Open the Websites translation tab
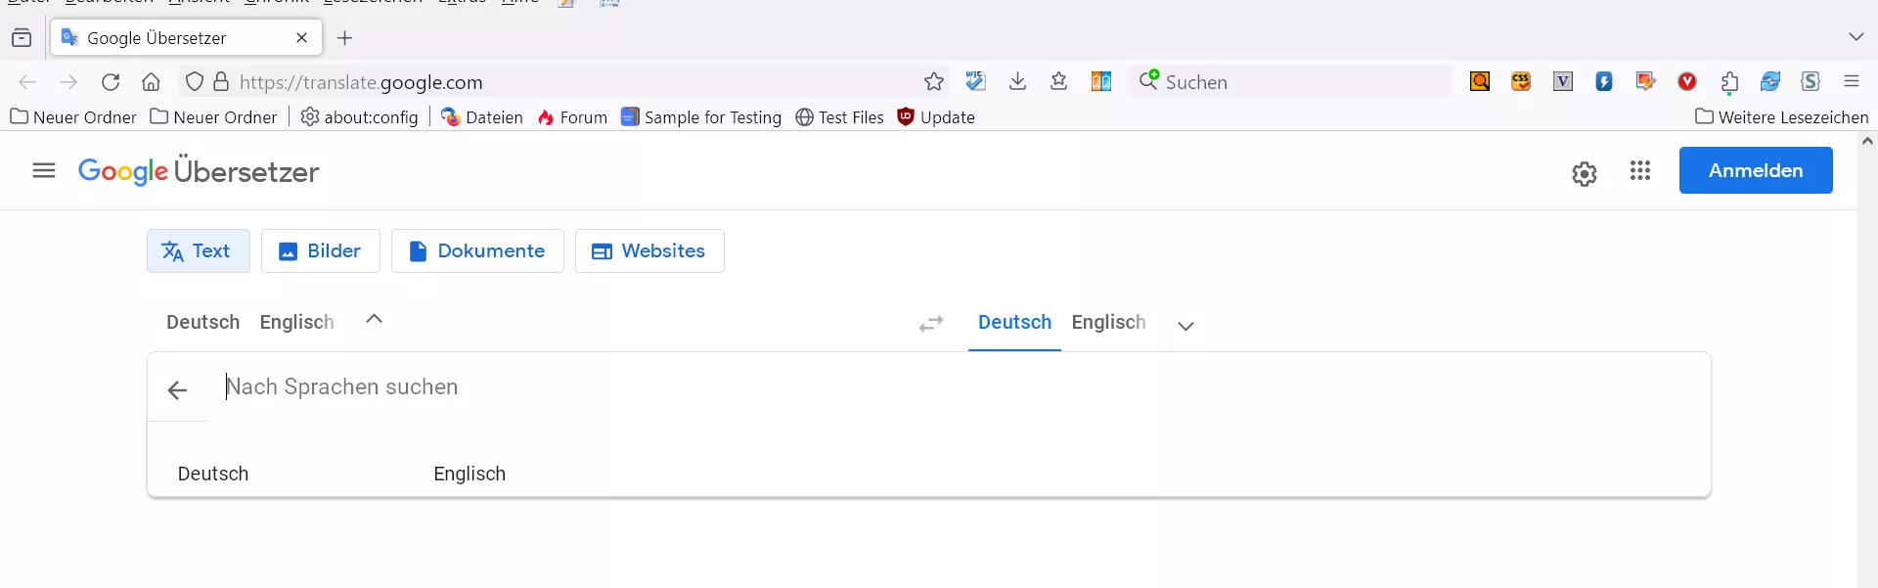Image resolution: width=1878 pixels, height=588 pixels. [x=649, y=251]
